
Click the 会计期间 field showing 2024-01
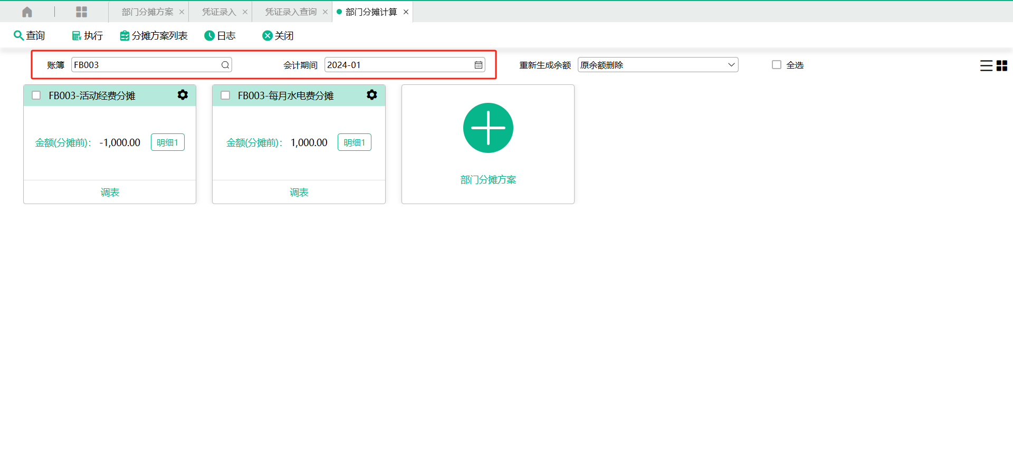405,65
